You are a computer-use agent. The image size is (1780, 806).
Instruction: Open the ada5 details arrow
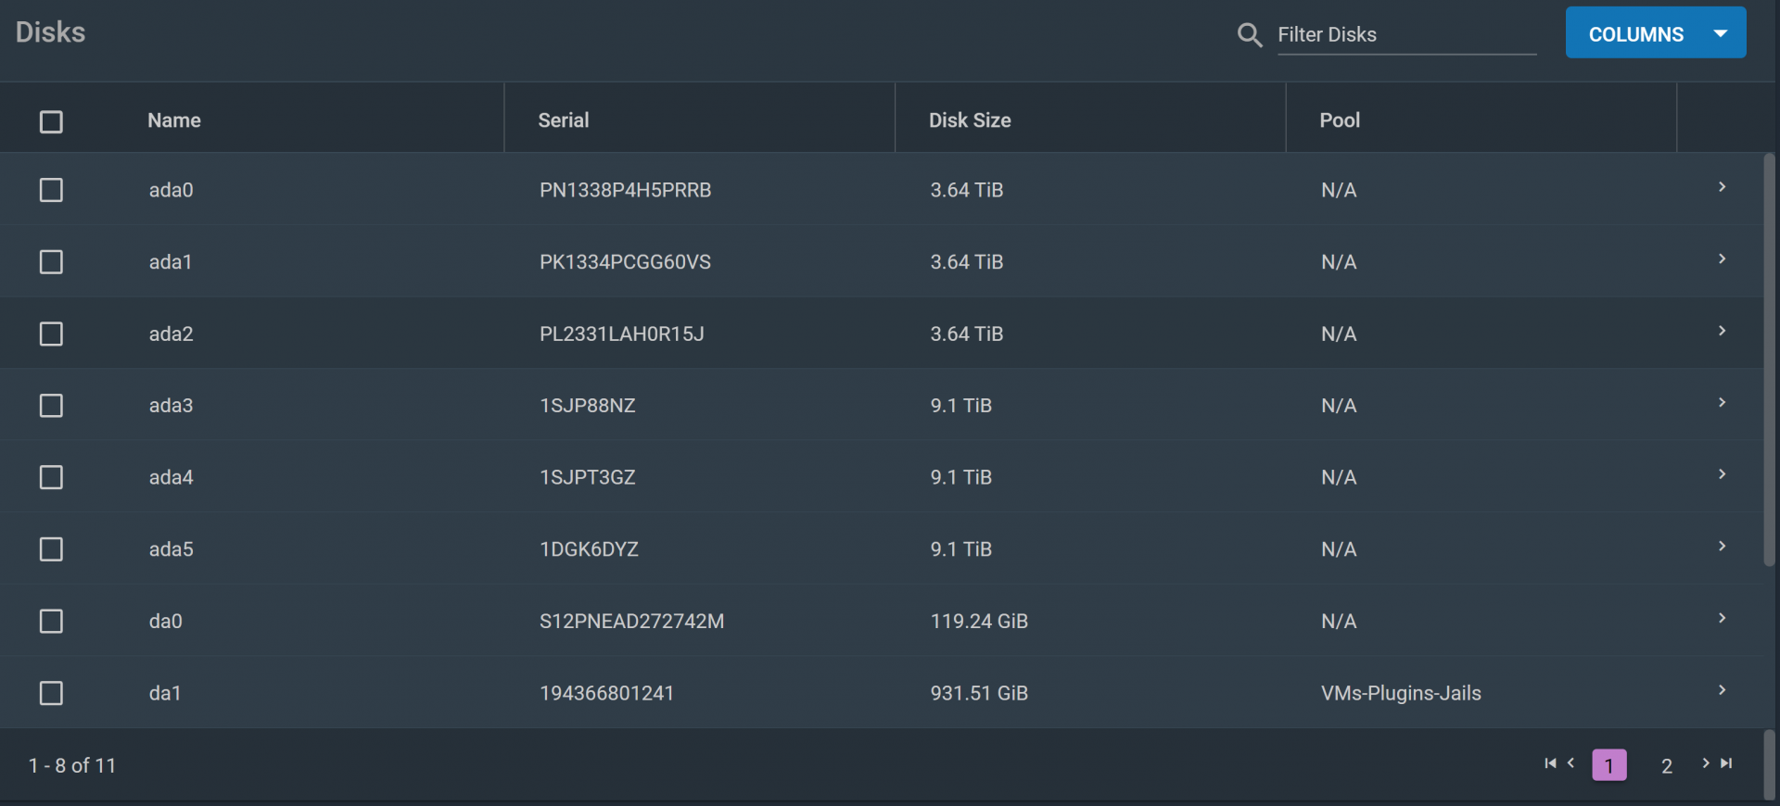click(1722, 547)
